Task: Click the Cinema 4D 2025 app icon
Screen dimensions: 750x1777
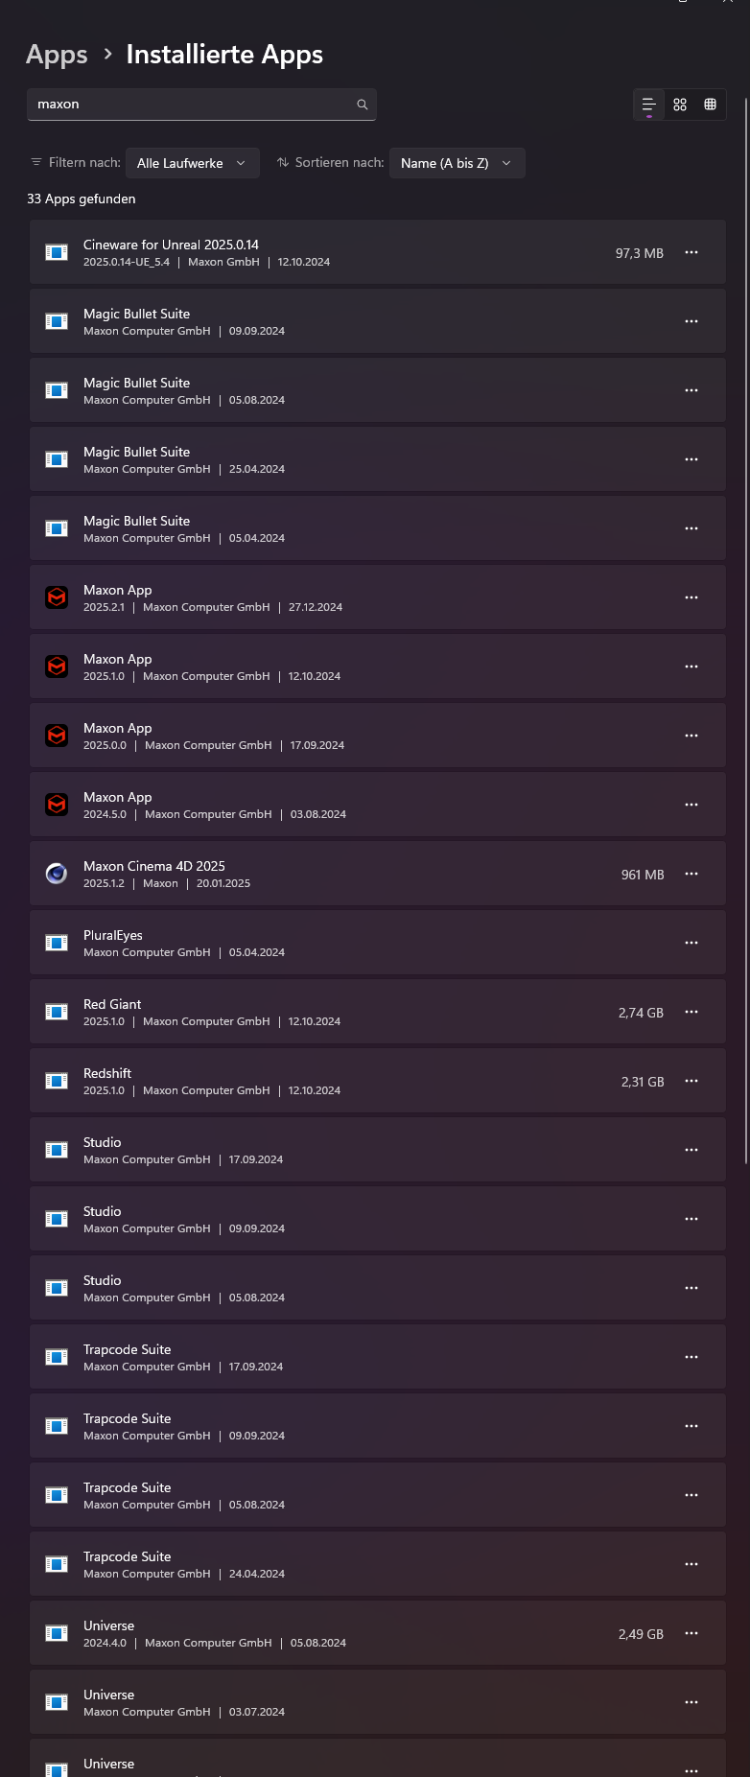Action: tap(57, 874)
